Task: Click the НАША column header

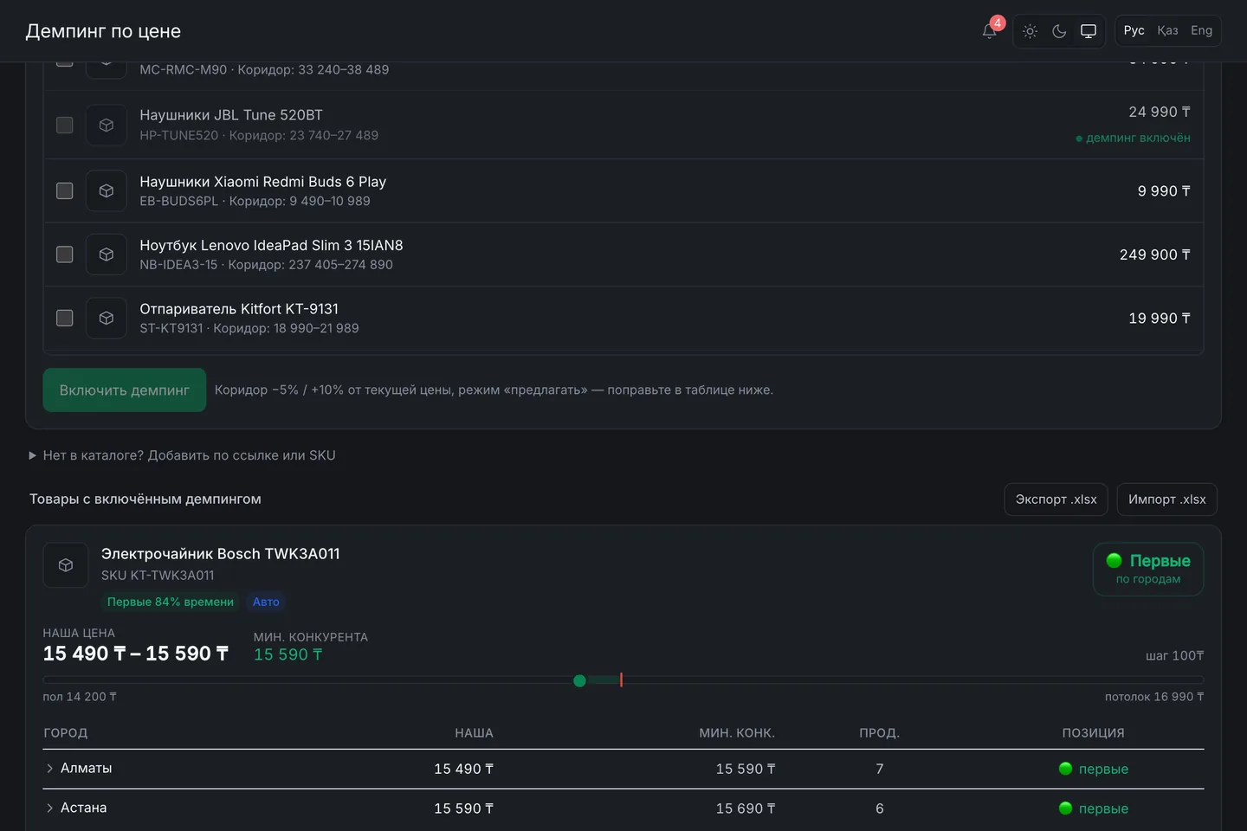Action: point(475,733)
